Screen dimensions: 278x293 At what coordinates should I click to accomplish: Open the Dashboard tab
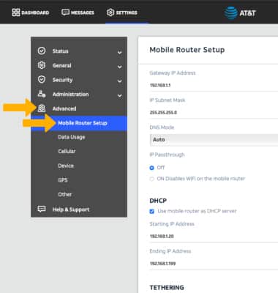[x=31, y=12]
